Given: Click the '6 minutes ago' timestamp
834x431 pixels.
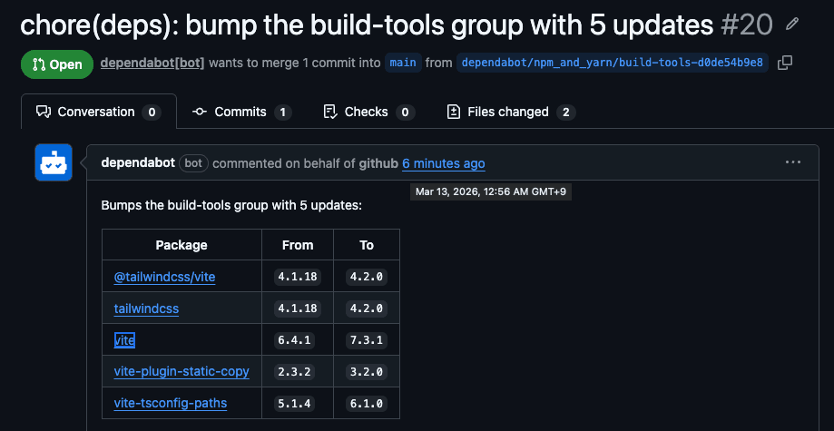Looking at the screenshot, I should (444, 163).
